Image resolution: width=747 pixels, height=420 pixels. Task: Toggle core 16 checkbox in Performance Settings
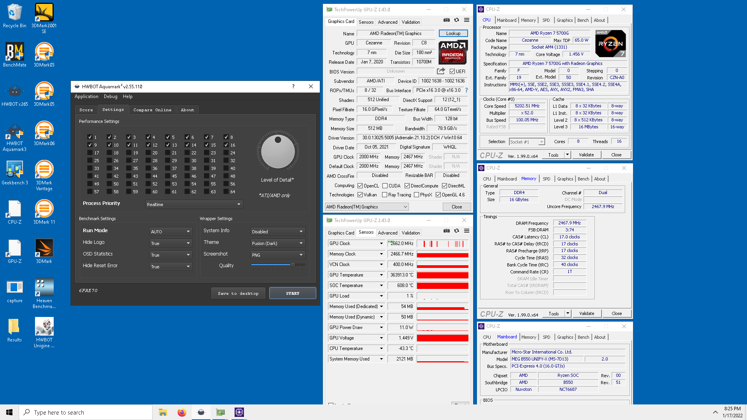coord(226,145)
